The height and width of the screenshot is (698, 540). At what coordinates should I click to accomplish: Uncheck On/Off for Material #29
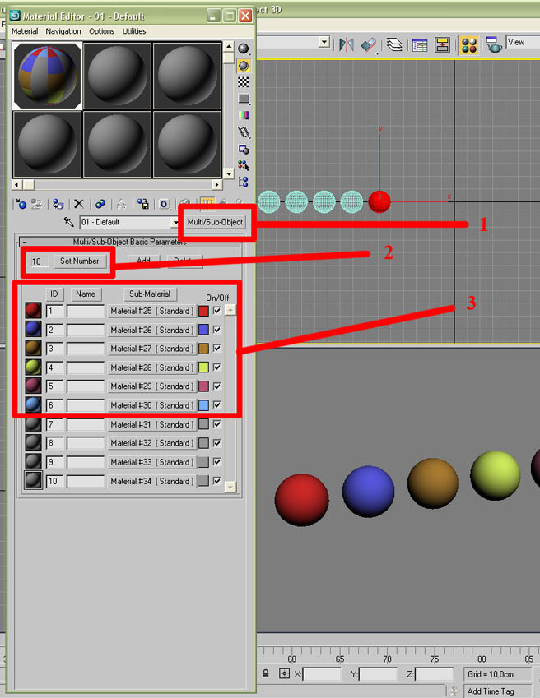217,386
